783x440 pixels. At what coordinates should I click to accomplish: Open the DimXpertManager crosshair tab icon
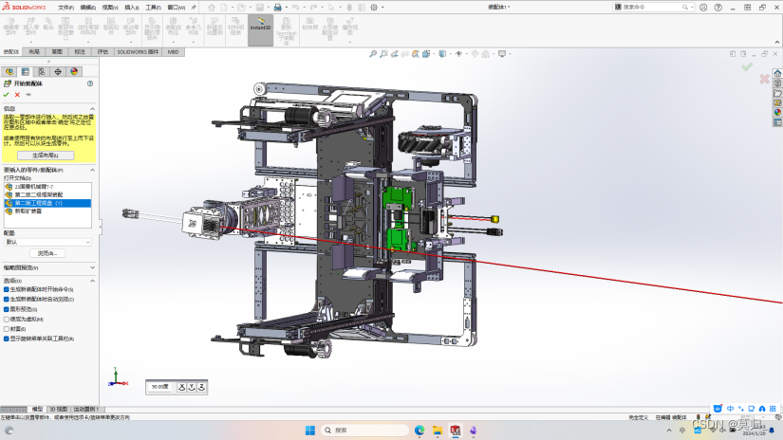(x=58, y=72)
